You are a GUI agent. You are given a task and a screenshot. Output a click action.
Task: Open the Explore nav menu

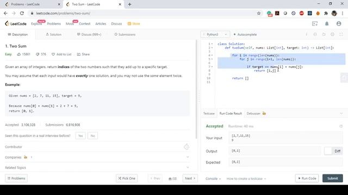36,24
